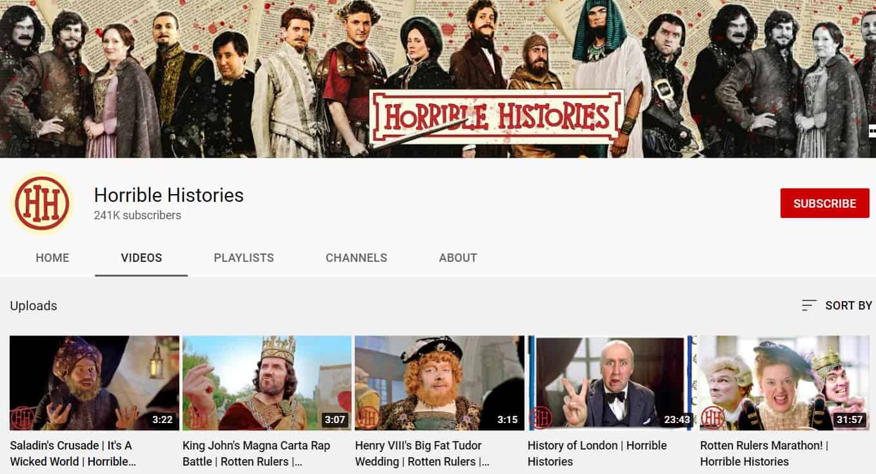Click the 3:15 duration badge
Screen dimensions: 876x474
[x=508, y=420]
